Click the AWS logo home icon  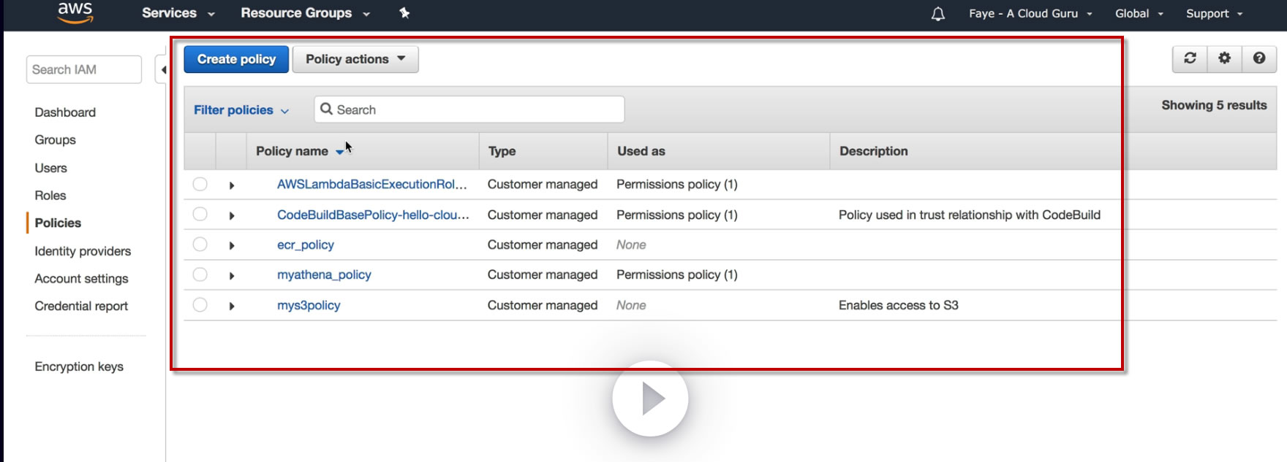[x=75, y=12]
